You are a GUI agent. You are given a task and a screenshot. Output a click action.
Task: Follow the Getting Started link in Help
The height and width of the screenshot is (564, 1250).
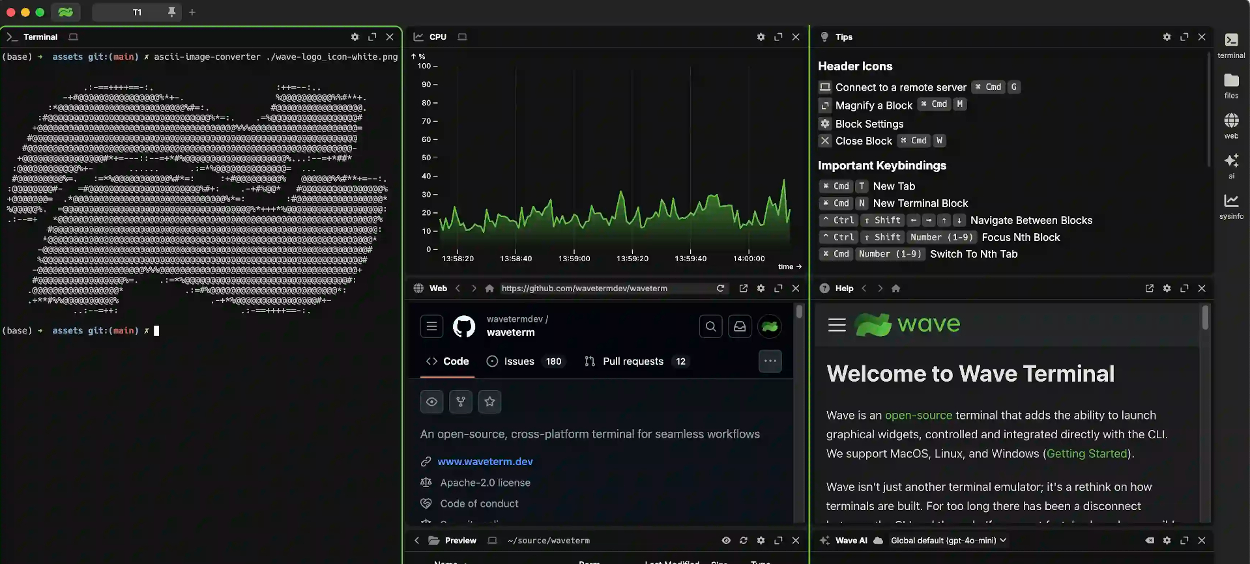[1086, 454]
